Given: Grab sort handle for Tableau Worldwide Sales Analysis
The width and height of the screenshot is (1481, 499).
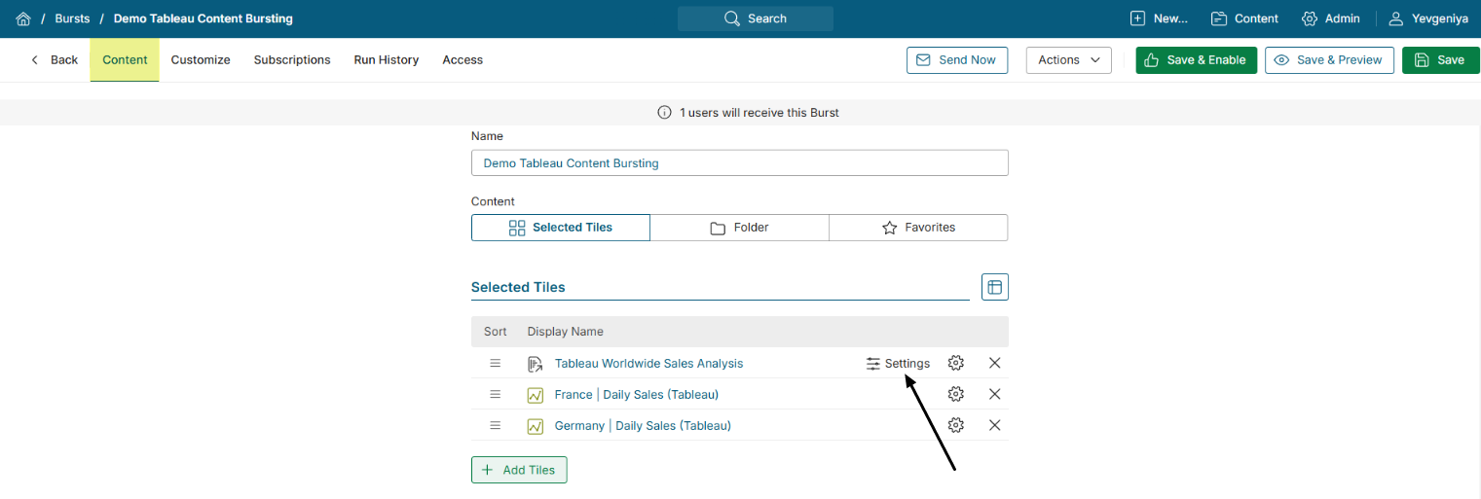Looking at the screenshot, I should tap(495, 363).
